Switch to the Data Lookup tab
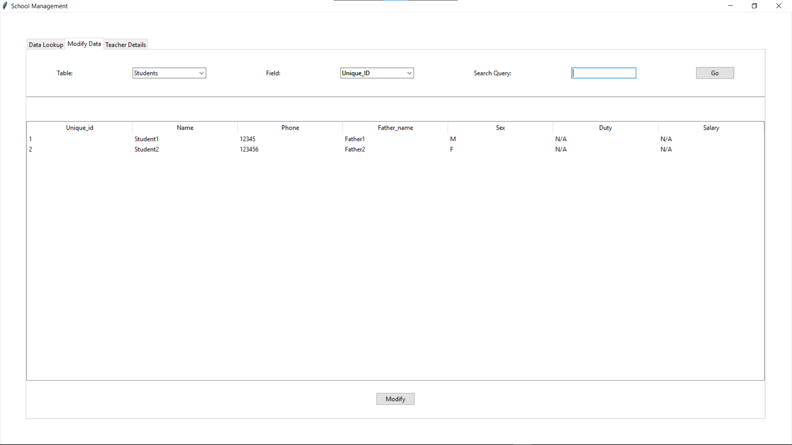The height and width of the screenshot is (445, 792). pos(46,44)
